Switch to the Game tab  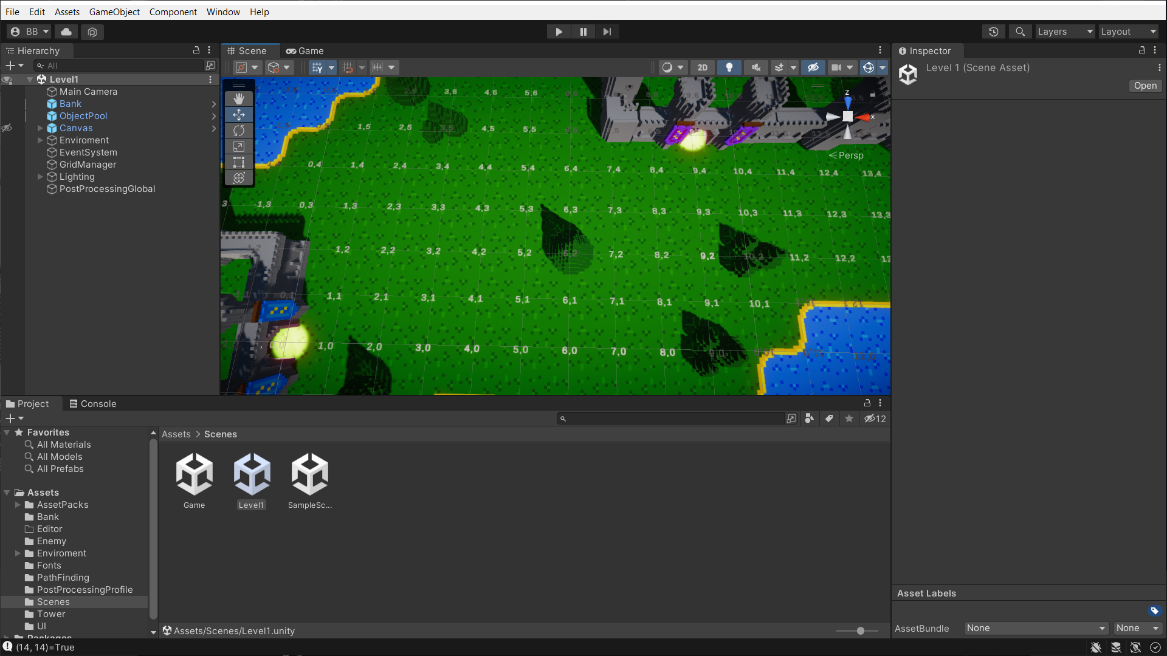point(305,51)
